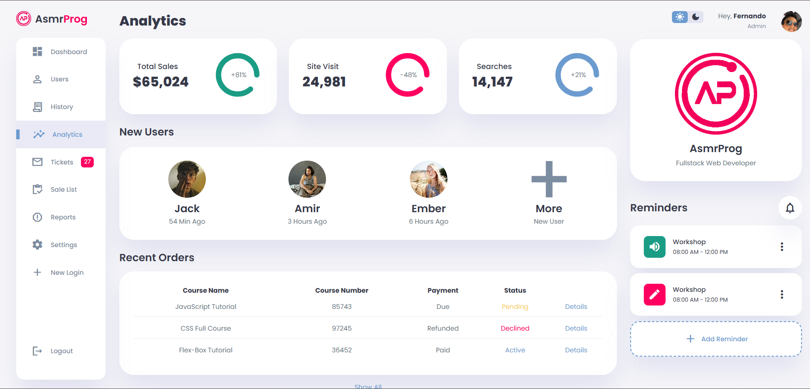Click the notification bell in Reminders
The image size is (810, 389).
(x=790, y=208)
